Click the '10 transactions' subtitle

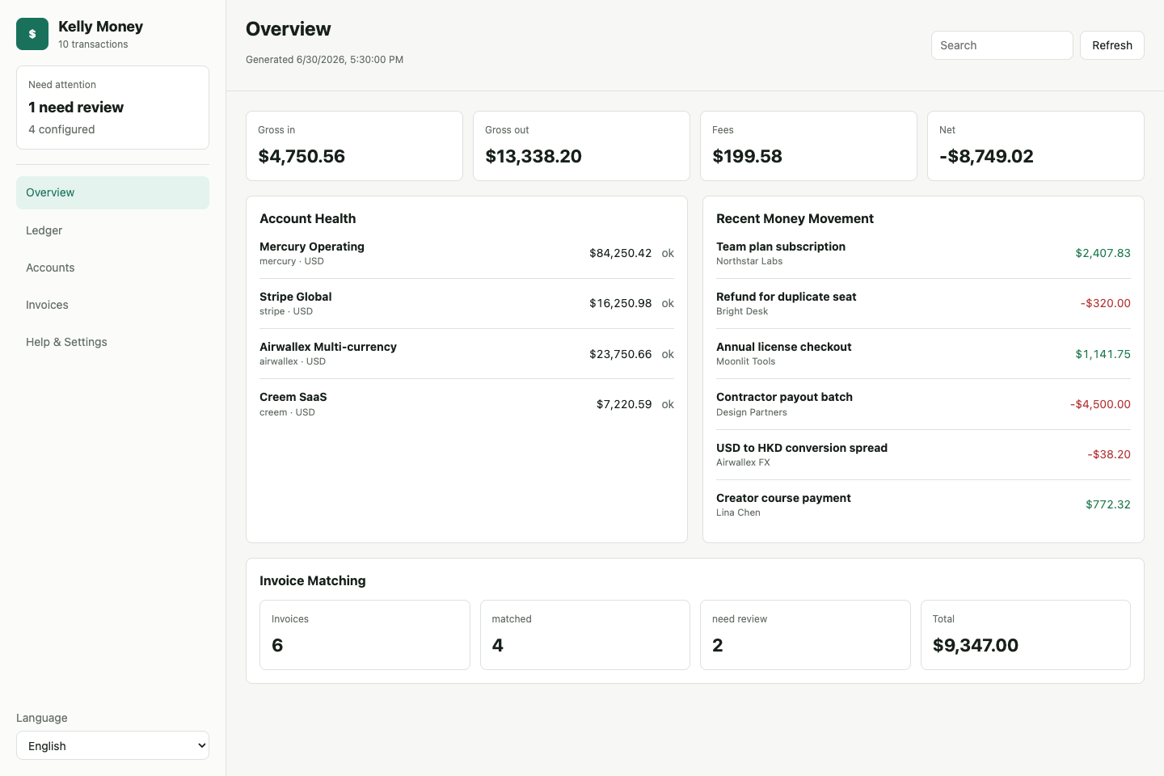tap(93, 44)
